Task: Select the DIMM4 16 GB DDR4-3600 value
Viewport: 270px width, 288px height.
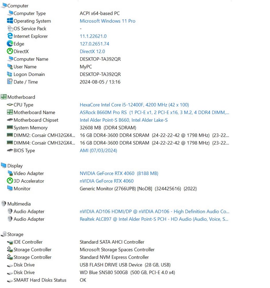Action: coord(154,143)
